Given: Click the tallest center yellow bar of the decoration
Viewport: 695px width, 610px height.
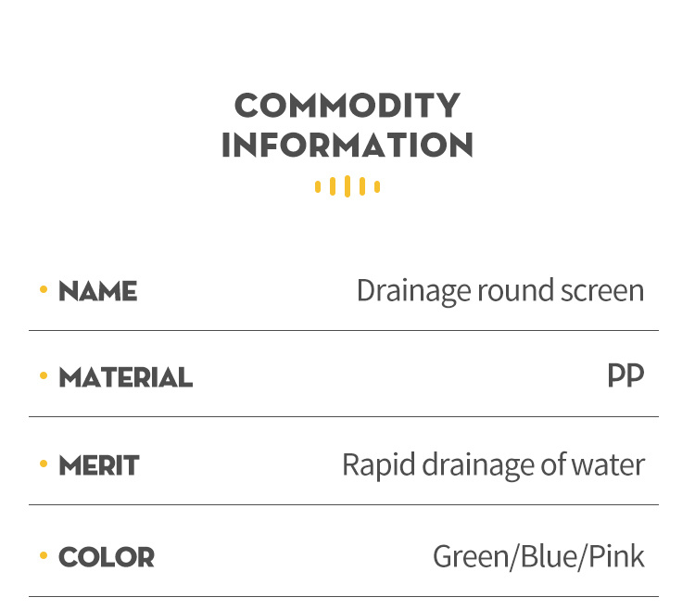Looking at the screenshot, I should tap(347, 186).
